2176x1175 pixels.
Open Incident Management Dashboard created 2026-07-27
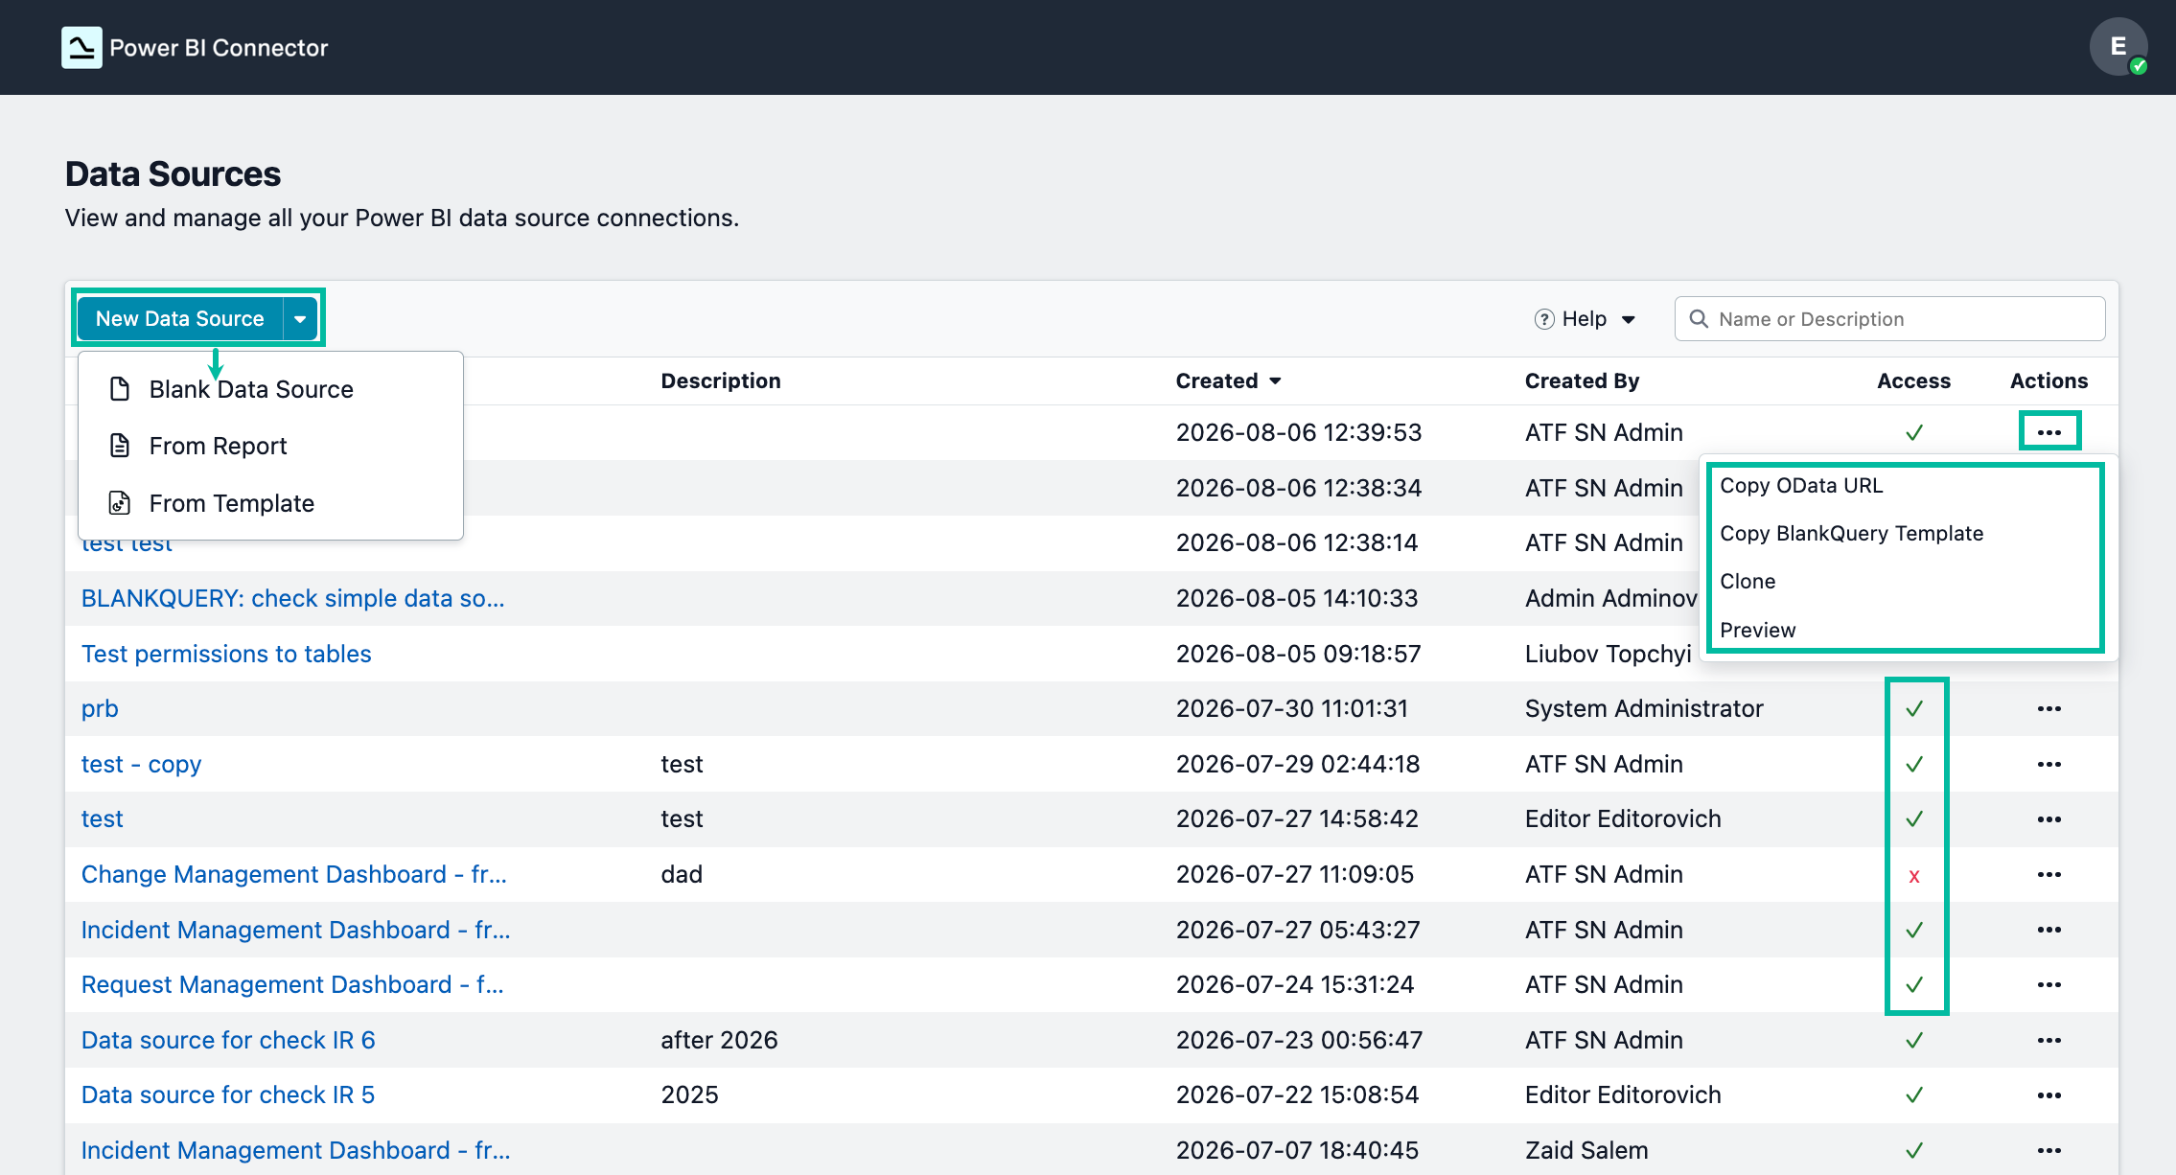coord(295,930)
